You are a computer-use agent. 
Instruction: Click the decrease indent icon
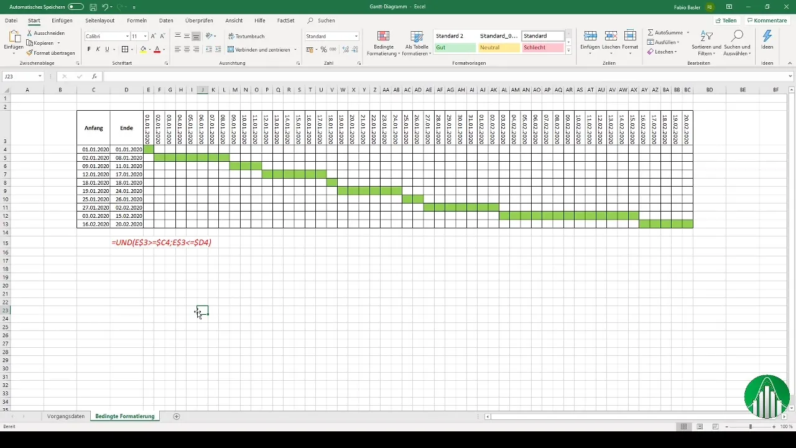click(x=209, y=49)
